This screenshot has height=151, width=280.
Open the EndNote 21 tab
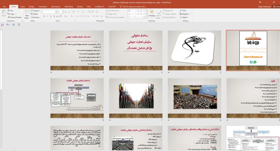100,7
